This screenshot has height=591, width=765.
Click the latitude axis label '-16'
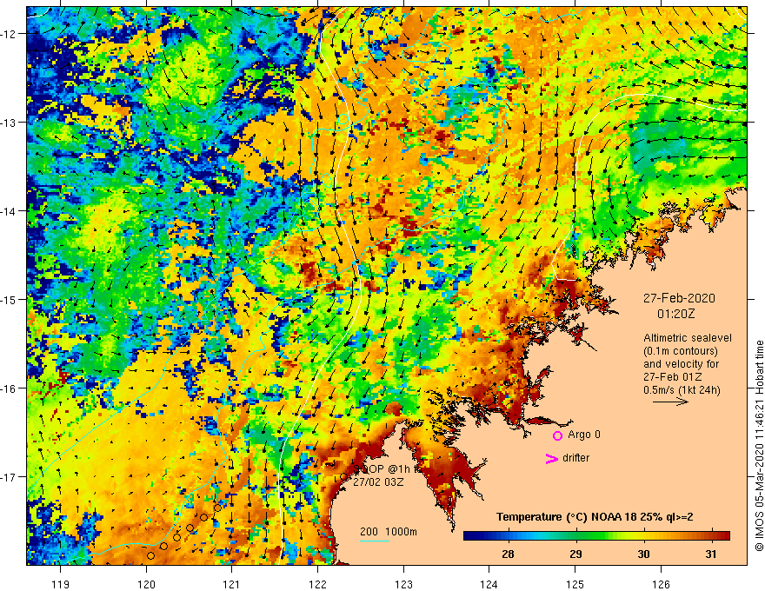pos(9,388)
